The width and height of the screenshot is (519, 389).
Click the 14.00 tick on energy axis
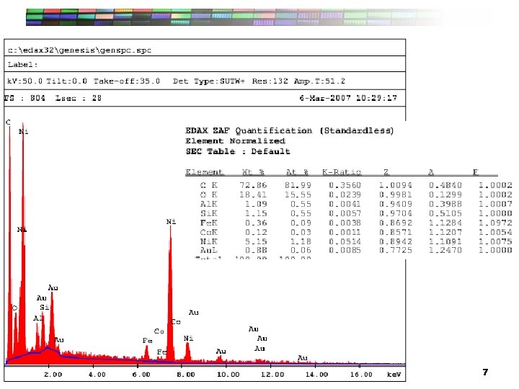click(316, 375)
